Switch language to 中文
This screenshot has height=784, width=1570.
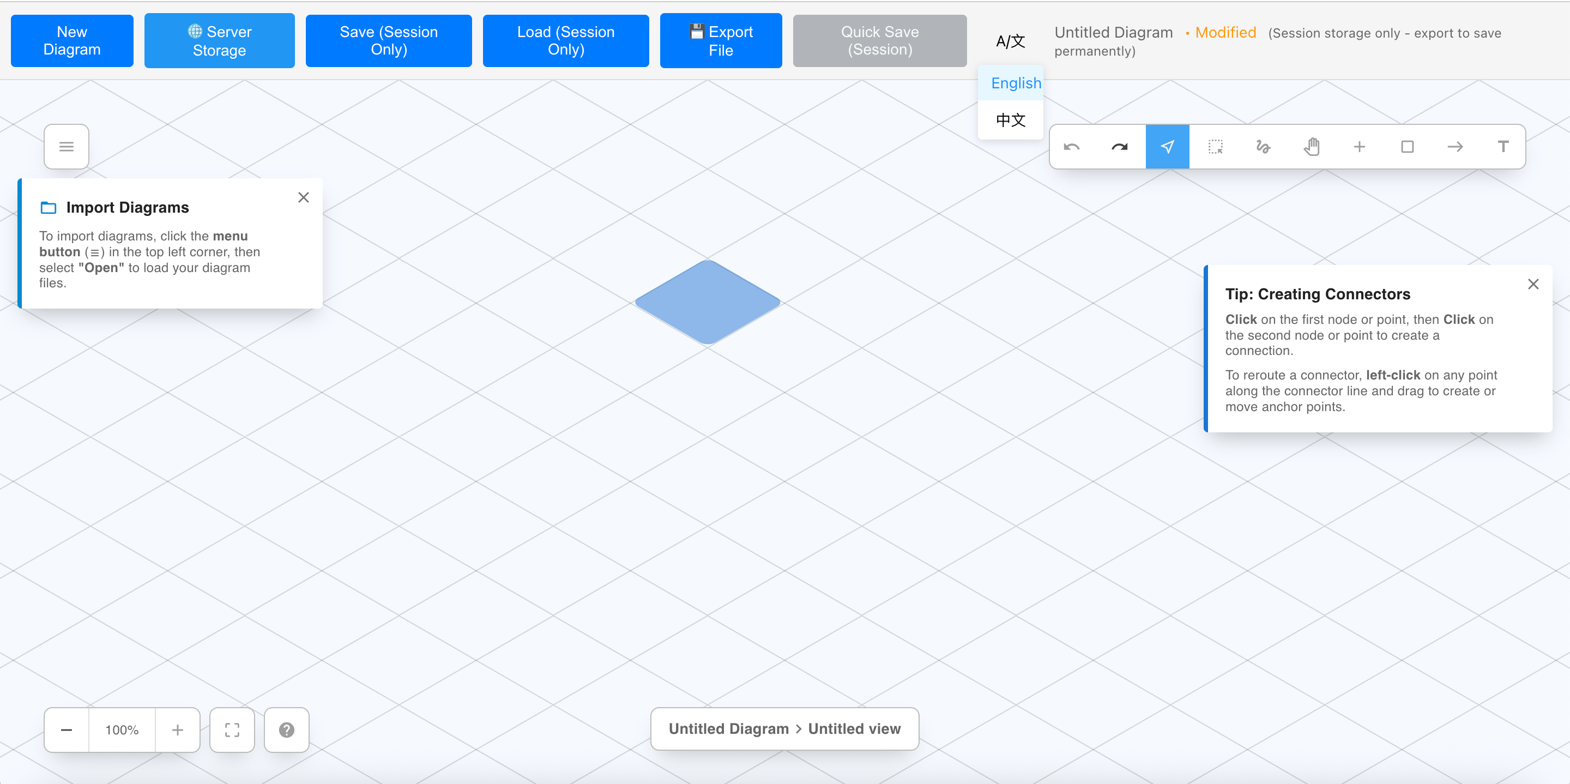pos(1011,120)
